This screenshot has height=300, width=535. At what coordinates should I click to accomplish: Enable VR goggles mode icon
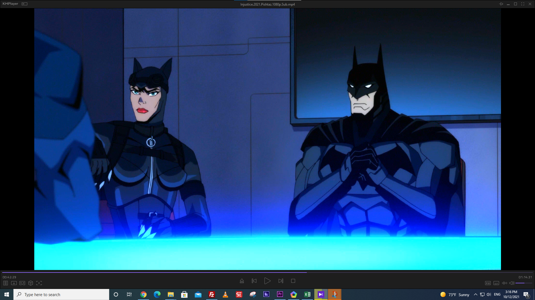tap(22, 283)
